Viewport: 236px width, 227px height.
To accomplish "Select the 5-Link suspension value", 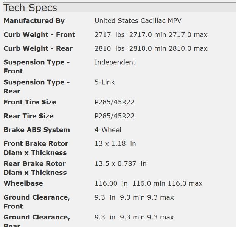I will pos(105,82).
